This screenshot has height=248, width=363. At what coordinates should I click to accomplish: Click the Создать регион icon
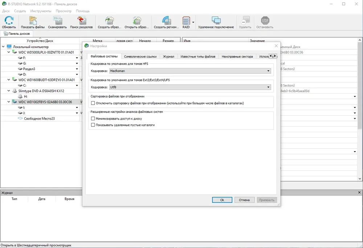(x=167, y=20)
